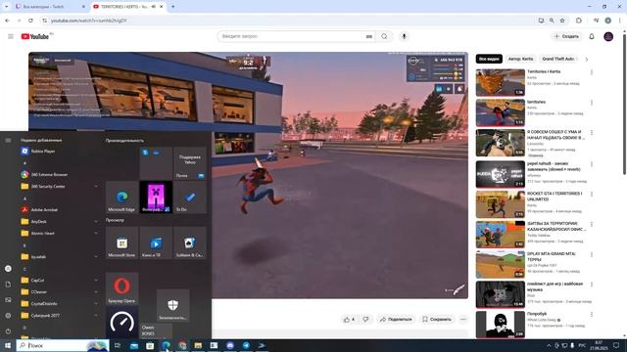Open the Territories I Kertis video thumbnail
627x352 pixels.
pos(501,82)
